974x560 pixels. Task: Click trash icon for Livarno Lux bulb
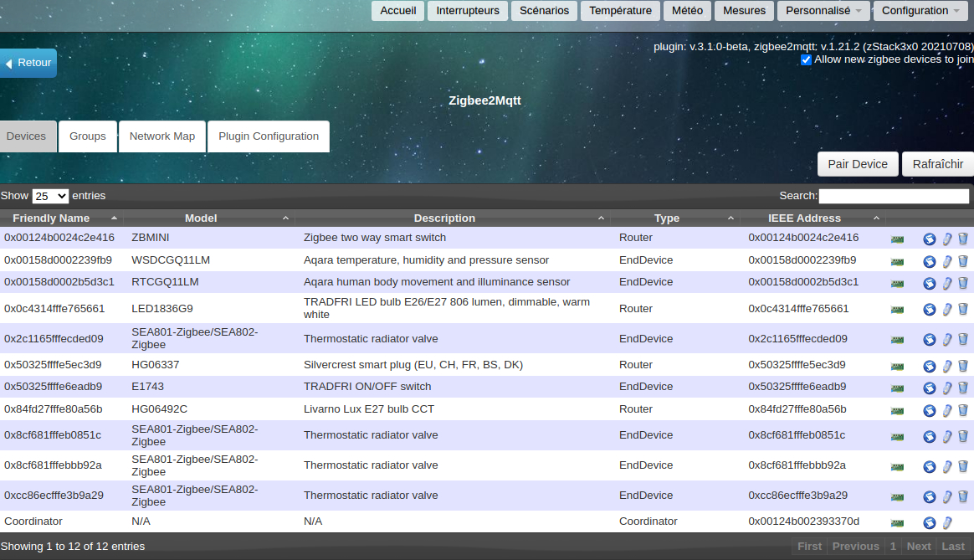tap(962, 410)
